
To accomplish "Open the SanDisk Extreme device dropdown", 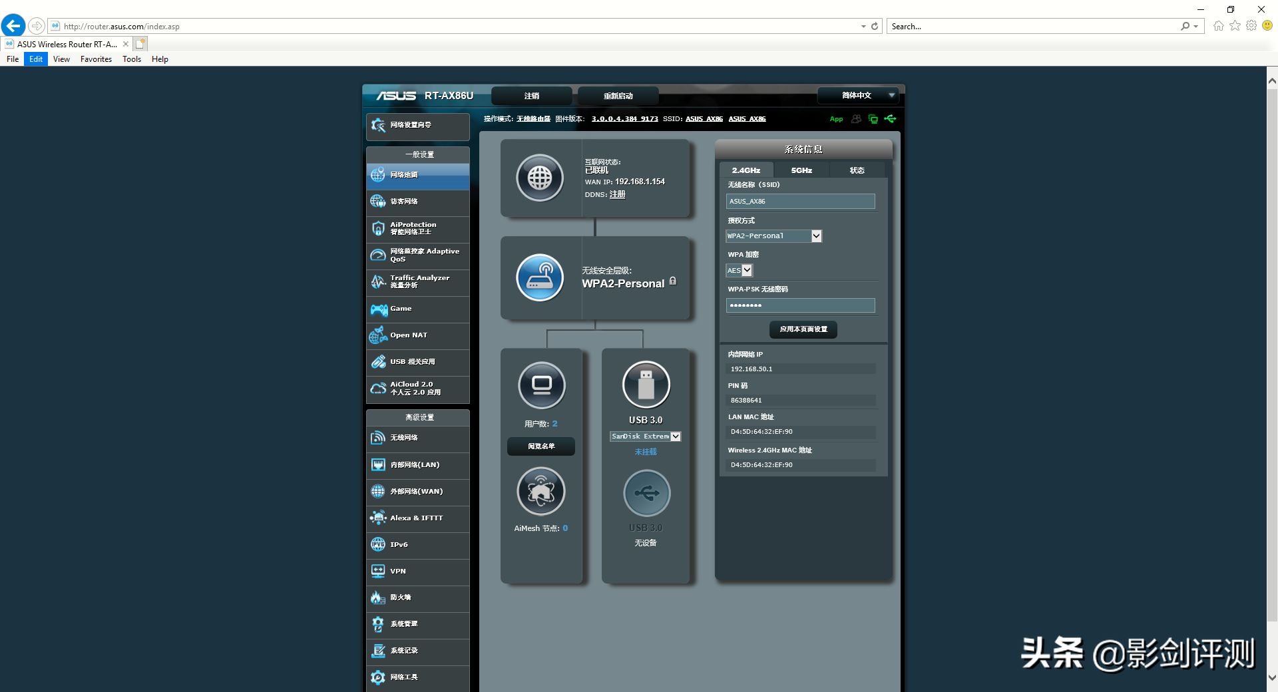I will 645,436.
